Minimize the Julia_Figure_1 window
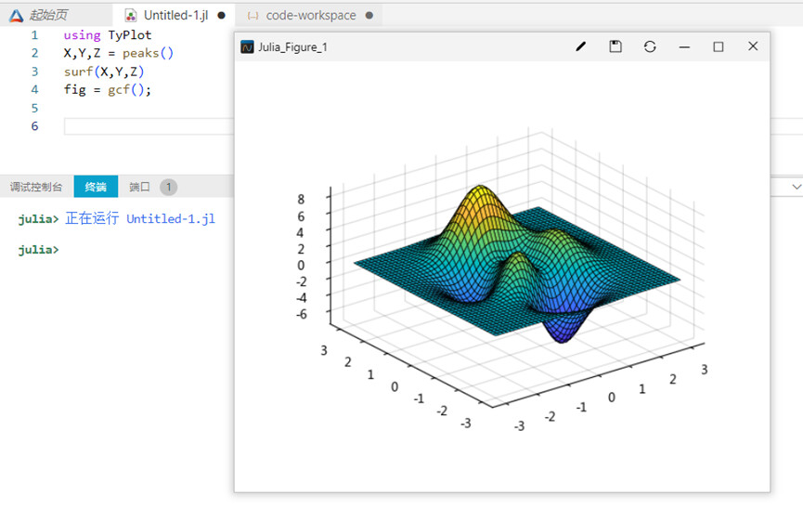803x509 pixels. click(x=684, y=47)
